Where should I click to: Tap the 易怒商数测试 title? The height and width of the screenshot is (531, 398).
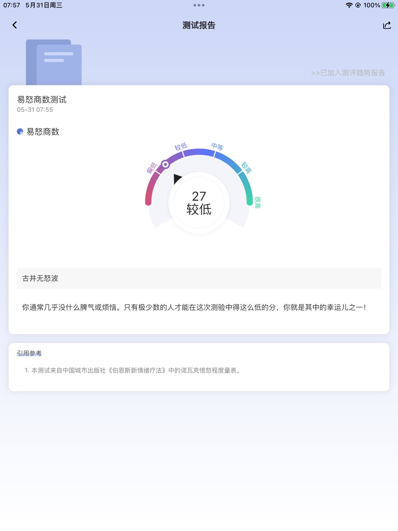pos(42,100)
